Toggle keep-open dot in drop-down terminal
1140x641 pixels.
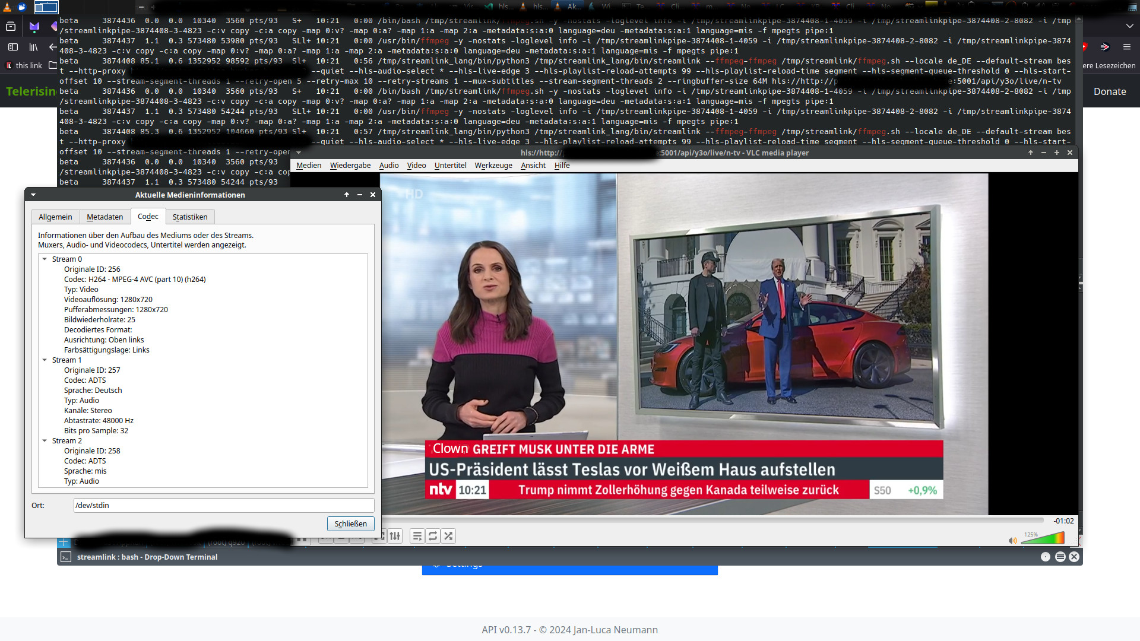click(x=1046, y=557)
